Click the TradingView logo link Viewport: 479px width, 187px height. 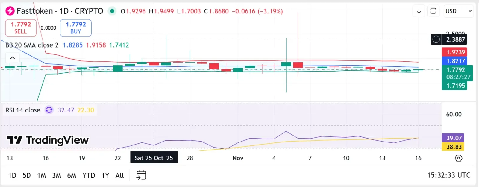point(48,140)
